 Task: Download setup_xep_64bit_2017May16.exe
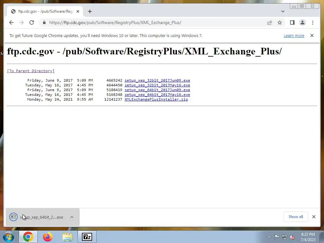(x=157, y=95)
